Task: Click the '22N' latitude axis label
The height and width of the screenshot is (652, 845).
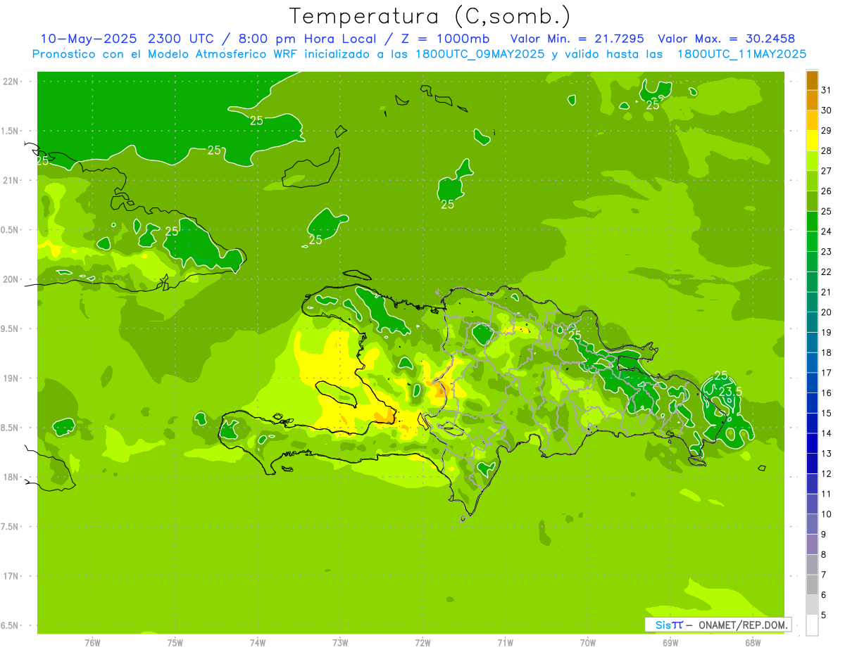Action: pos(11,81)
